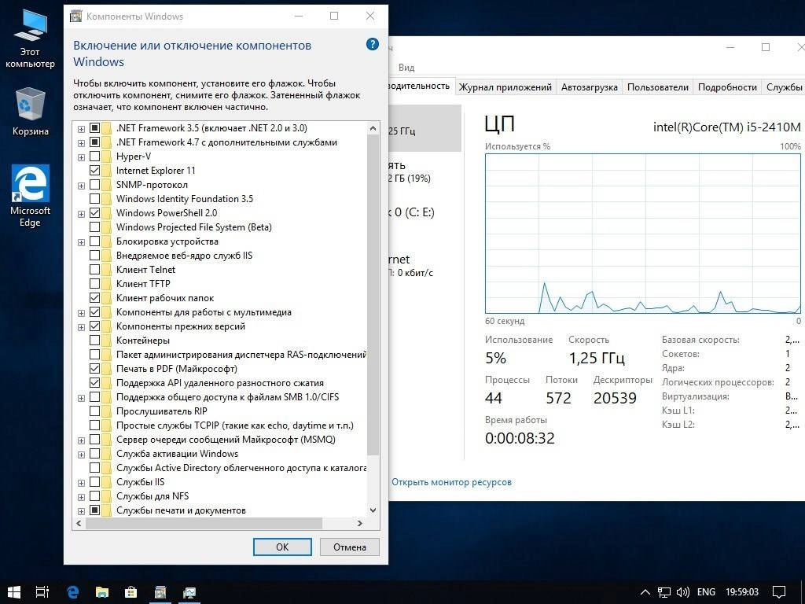The width and height of the screenshot is (805, 604).
Task: Check the Контейнеры checkbox
Action: 94,340
